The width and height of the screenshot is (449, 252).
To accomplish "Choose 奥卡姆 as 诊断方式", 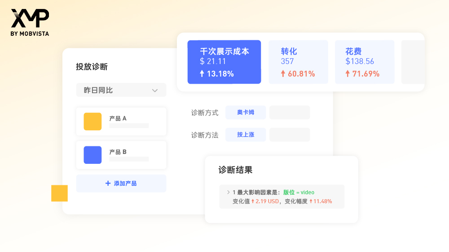I will [246, 112].
